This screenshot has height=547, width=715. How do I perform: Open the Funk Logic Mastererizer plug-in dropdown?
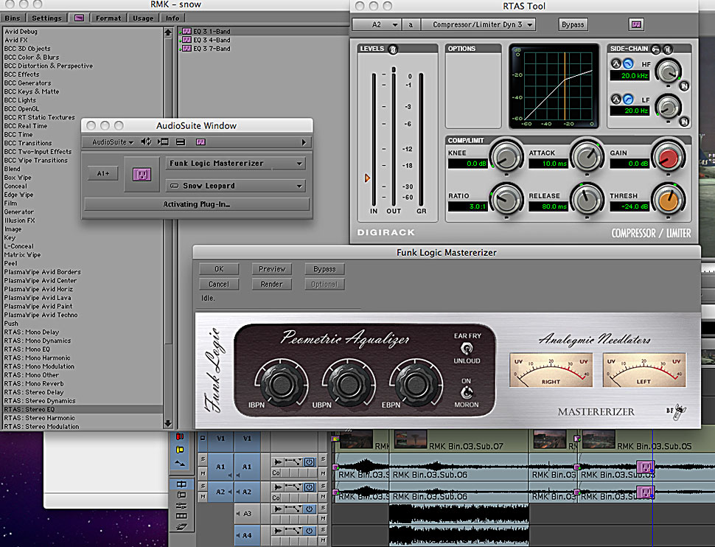pyautogui.click(x=236, y=164)
